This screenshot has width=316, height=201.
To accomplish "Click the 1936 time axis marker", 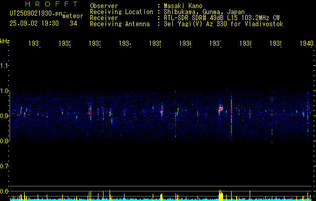I will click(185, 43).
